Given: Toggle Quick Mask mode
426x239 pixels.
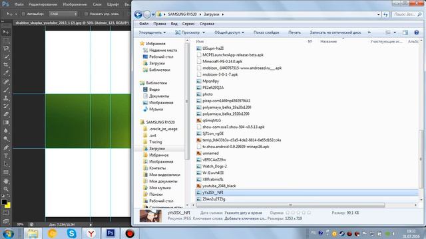Looking at the screenshot, I should [x=6, y=213].
